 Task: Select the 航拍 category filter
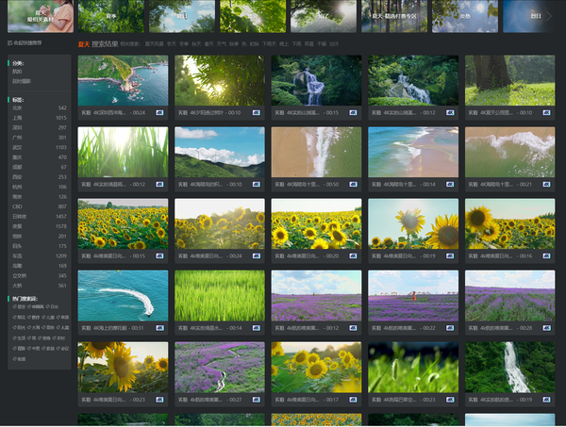[17, 72]
